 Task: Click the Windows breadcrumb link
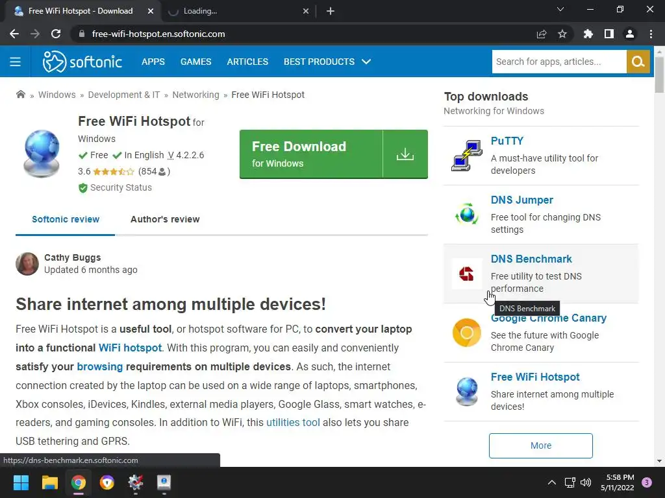[x=57, y=95]
